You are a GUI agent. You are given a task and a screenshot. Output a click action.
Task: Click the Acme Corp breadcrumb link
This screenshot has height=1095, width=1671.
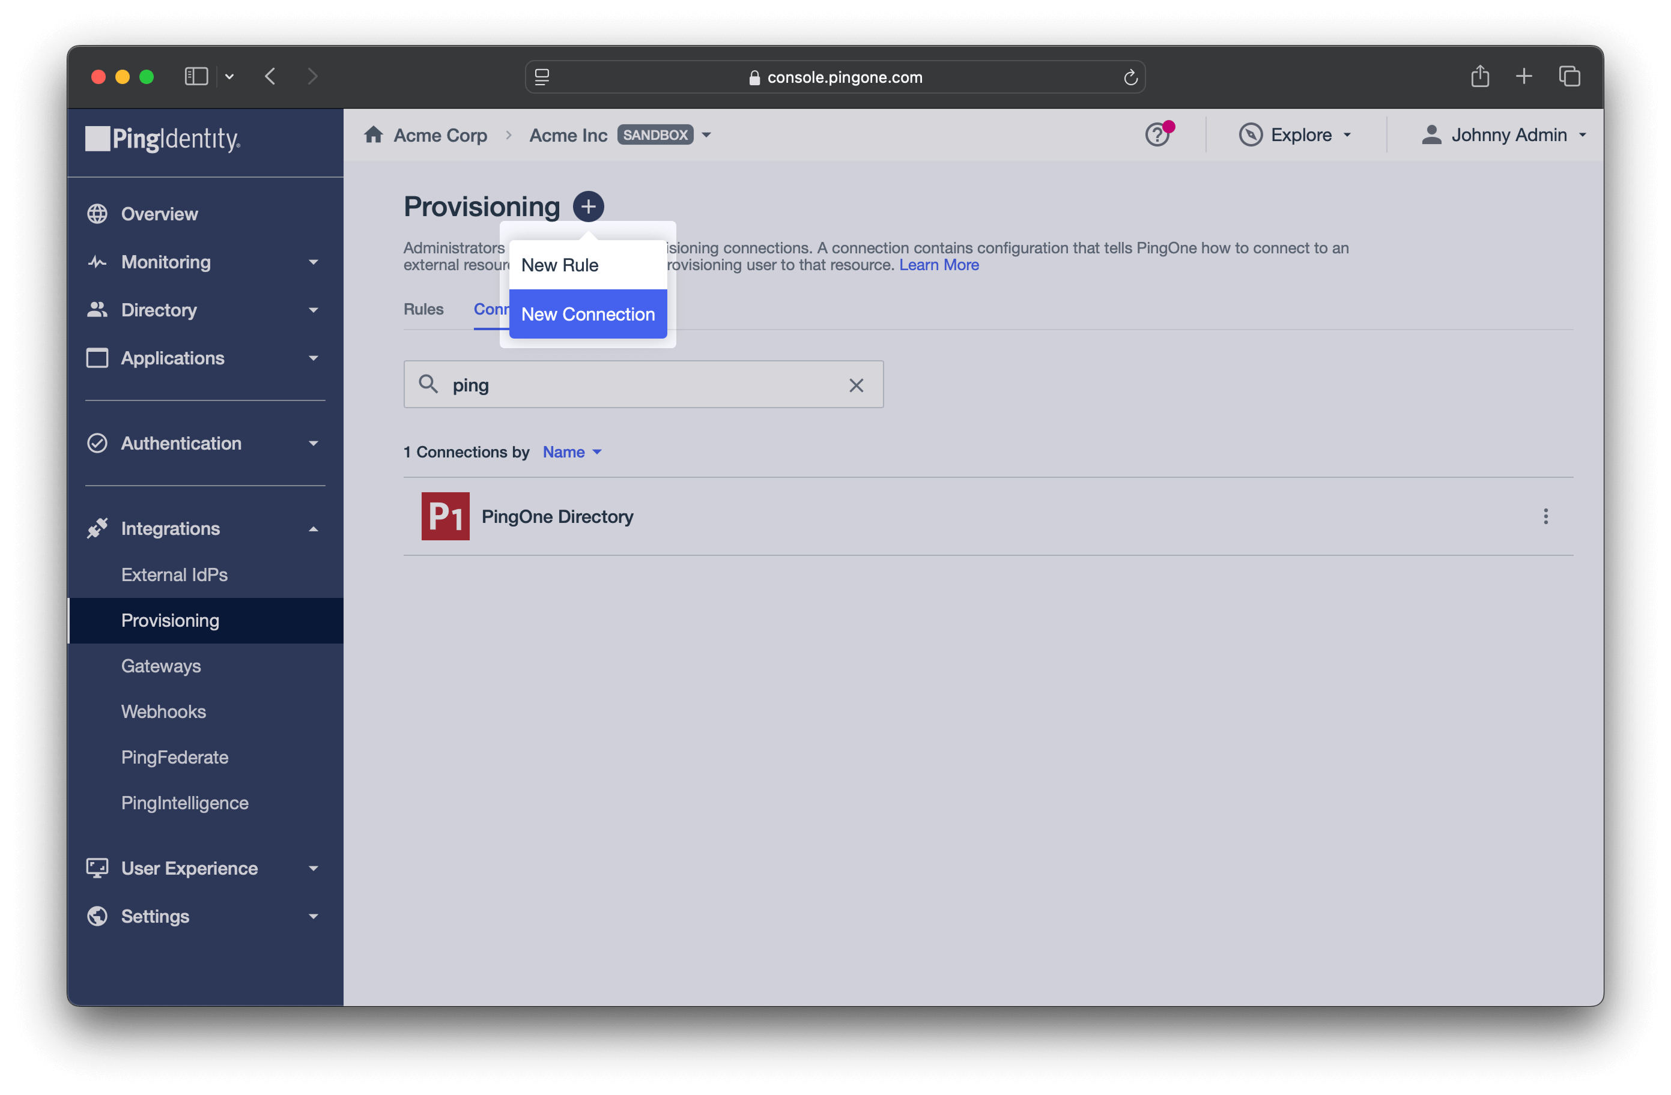click(x=440, y=134)
